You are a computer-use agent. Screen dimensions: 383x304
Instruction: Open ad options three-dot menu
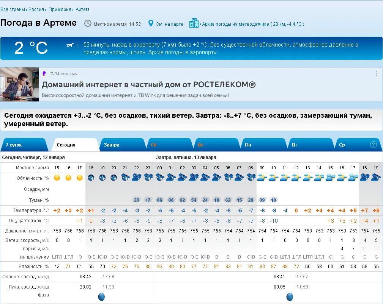coord(377,73)
